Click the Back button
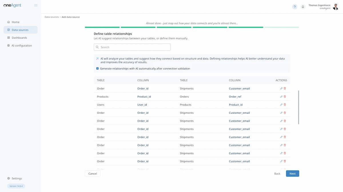 (x=277, y=174)
